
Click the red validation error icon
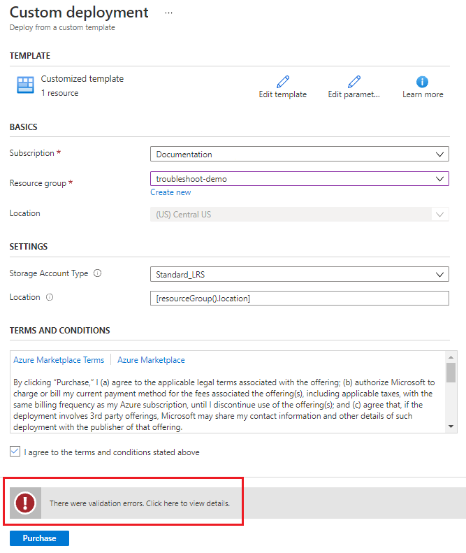25,503
